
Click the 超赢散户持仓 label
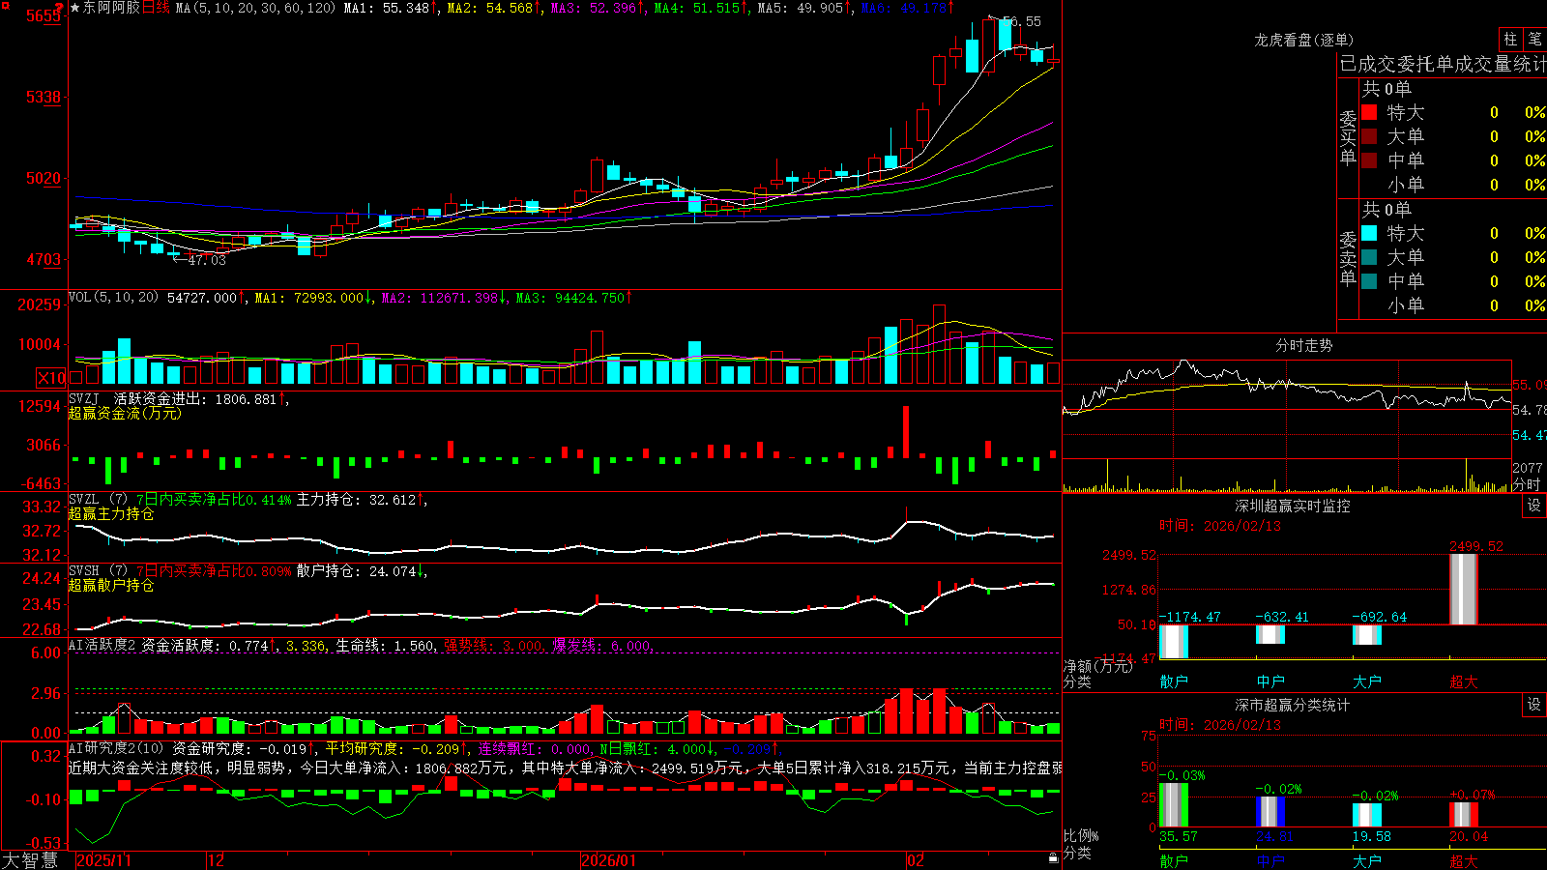(x=111, y=586)
